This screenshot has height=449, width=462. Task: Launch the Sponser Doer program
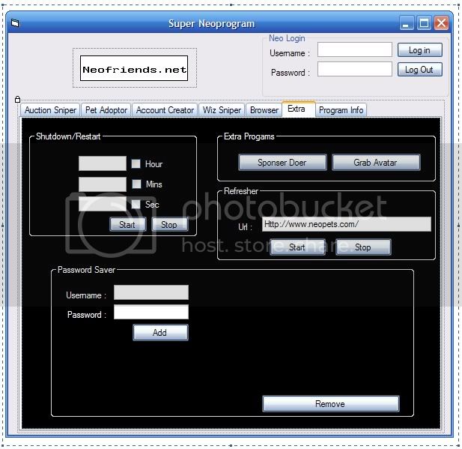coord(282,163)
